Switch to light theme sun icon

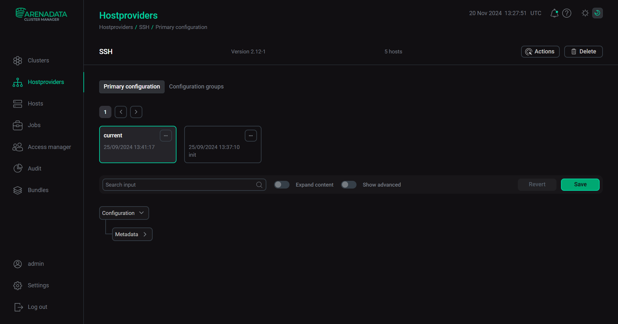tap(585, 13)
